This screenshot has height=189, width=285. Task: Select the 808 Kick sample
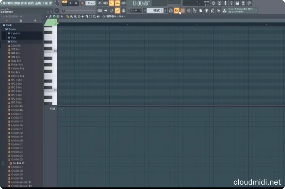16,53
